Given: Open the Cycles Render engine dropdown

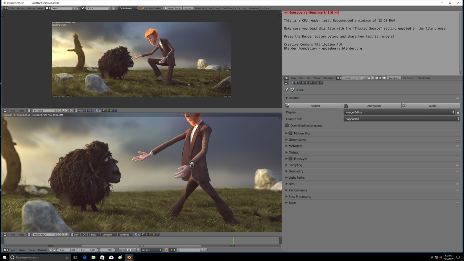Looking at the screenshot, I should pos(128,8).
